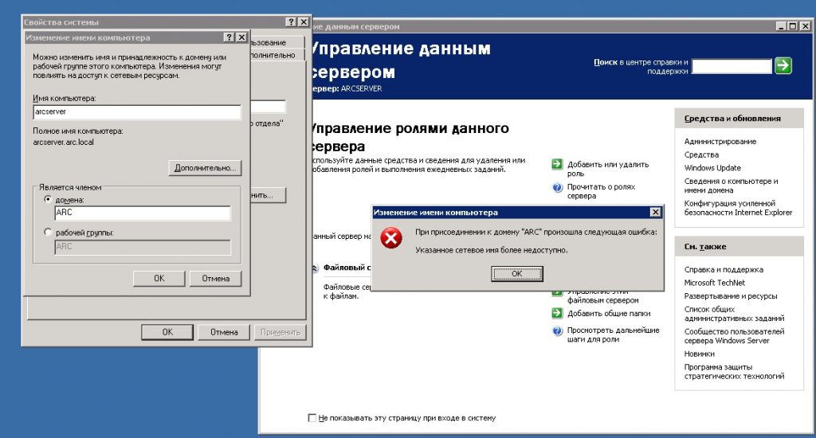Click the computer name field containing arcserver
This screenshot has width=816, height=438.
click(137, 111)
